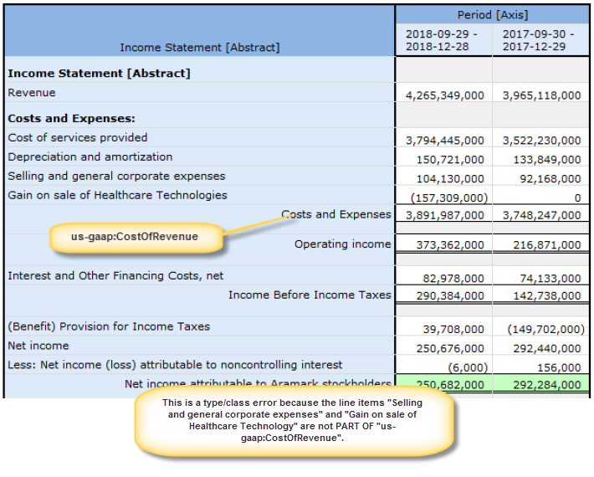This screenshot has width=594, height=477.
Task: Click value 82,978,000
Action: (x=453, y=279)
